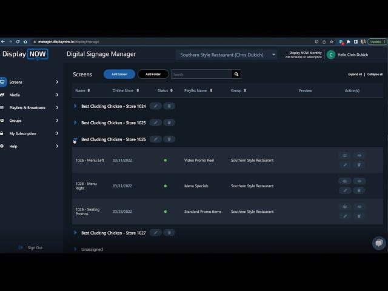Rename the Store 1026 folder with pencil icon
The height and width of the screenshot is (291, 388).
pos(156,139)
